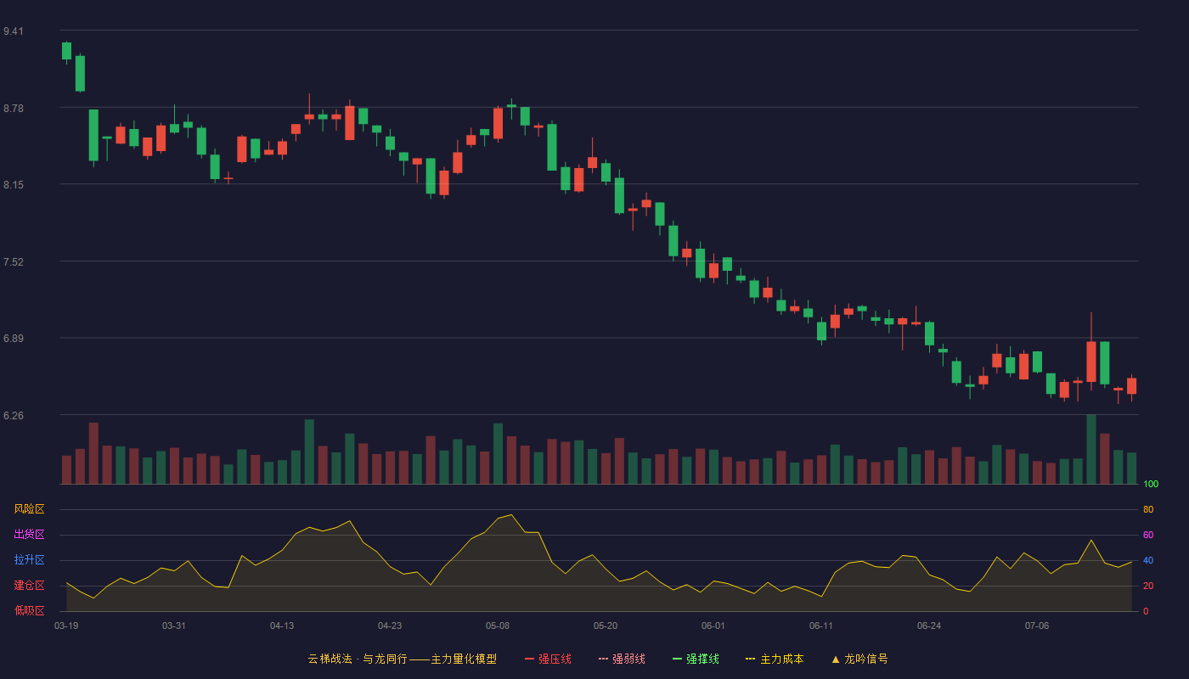Select the 低吸区 zone label
This screenshot has height=679, width=1189.
(29, 610)
